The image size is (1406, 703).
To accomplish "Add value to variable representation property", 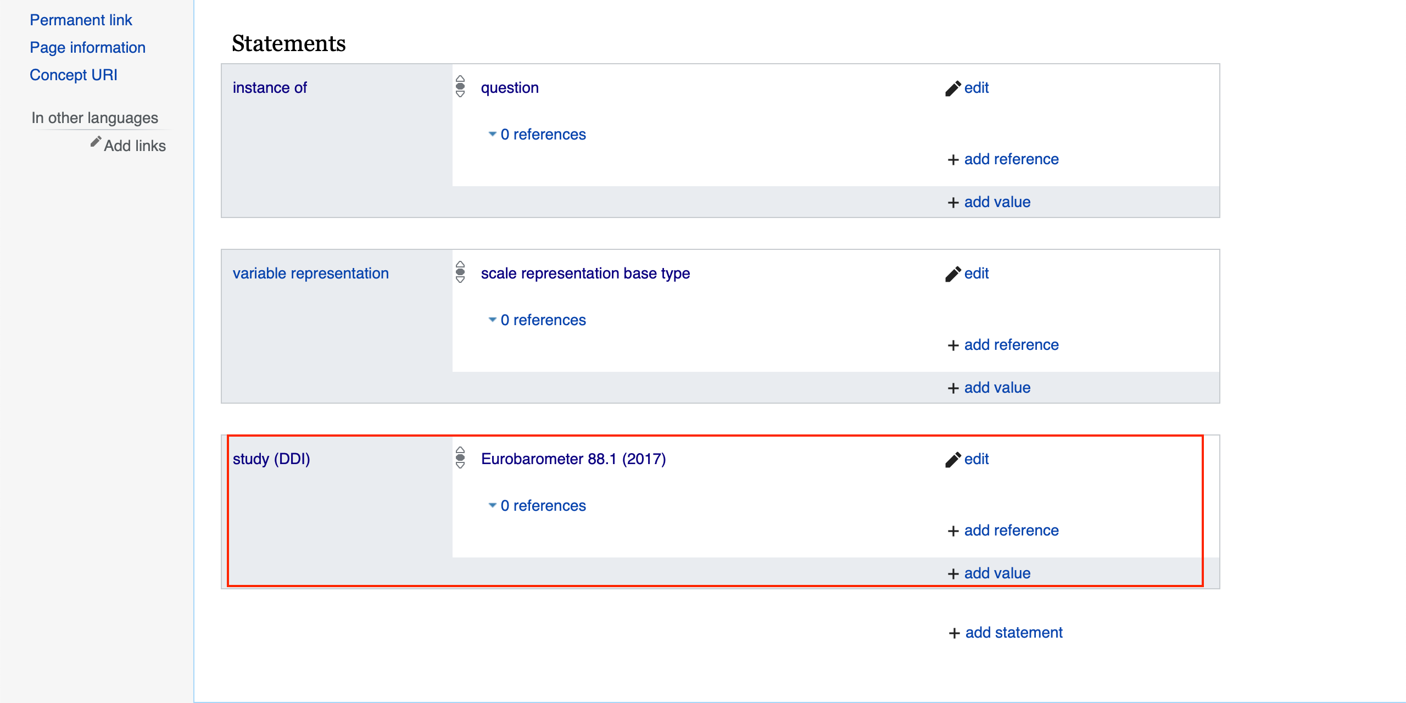I will pyautogui.click(x=997, y=388).
